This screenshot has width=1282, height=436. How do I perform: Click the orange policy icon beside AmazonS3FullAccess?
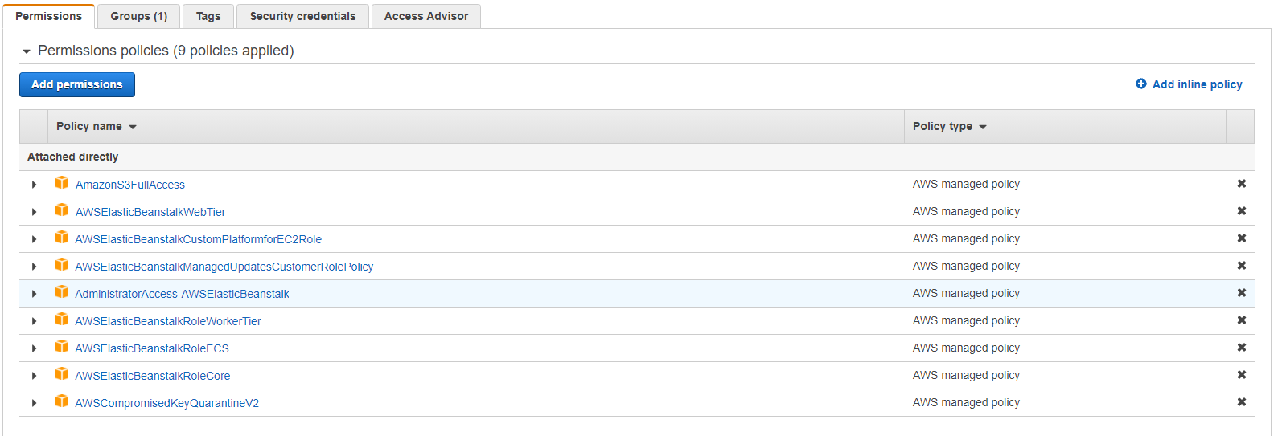coord(62,183)
